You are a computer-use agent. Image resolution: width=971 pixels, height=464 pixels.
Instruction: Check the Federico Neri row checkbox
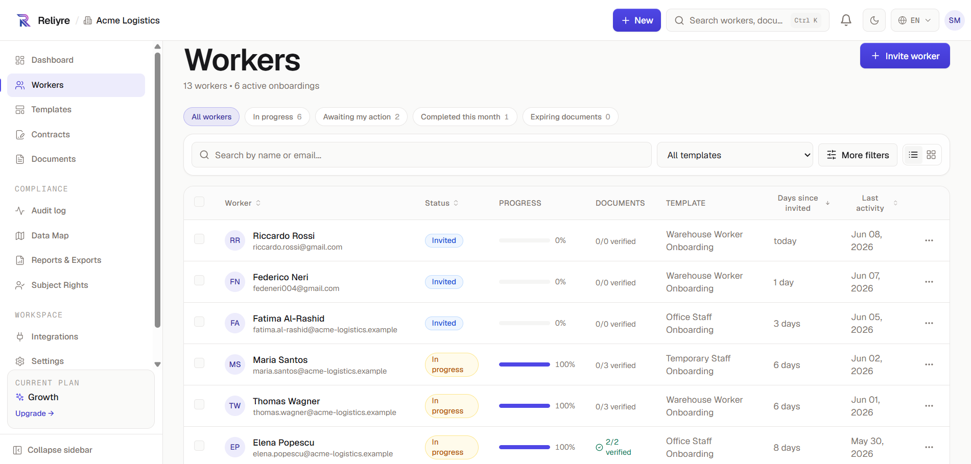click(199, 280)
